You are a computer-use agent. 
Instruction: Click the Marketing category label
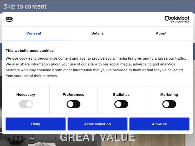click(x=169, y=95)
